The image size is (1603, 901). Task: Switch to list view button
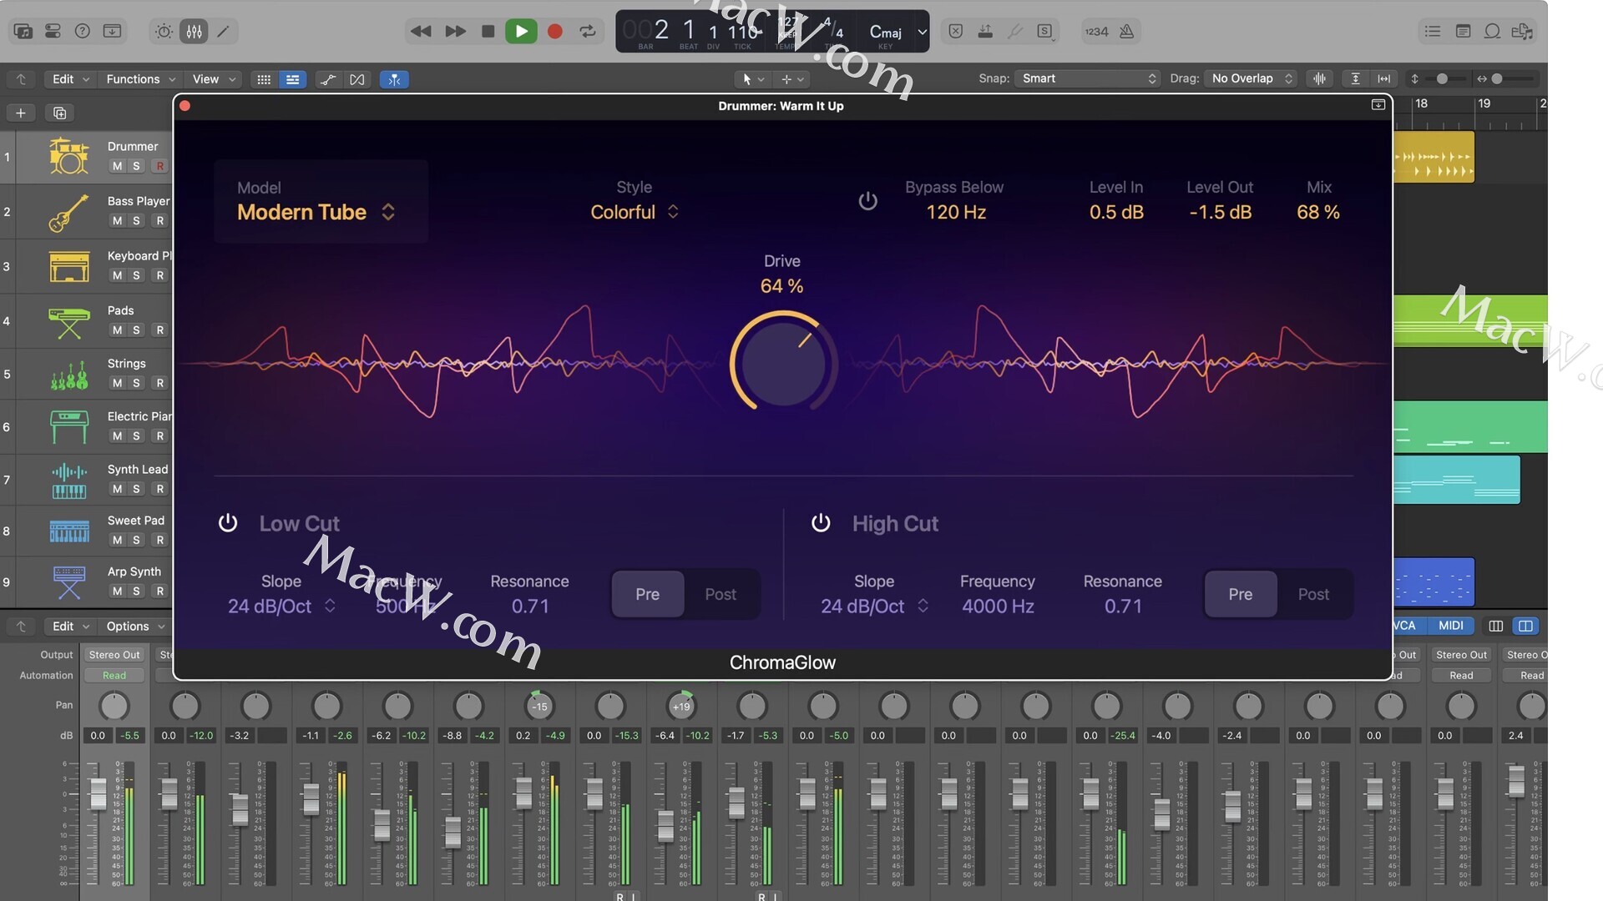pos(292,79)
